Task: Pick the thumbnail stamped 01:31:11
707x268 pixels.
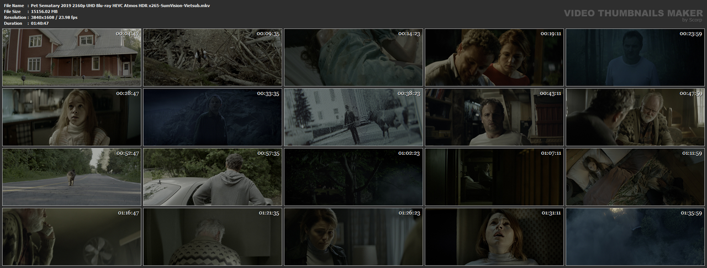Action: click(x=494, y=237)
